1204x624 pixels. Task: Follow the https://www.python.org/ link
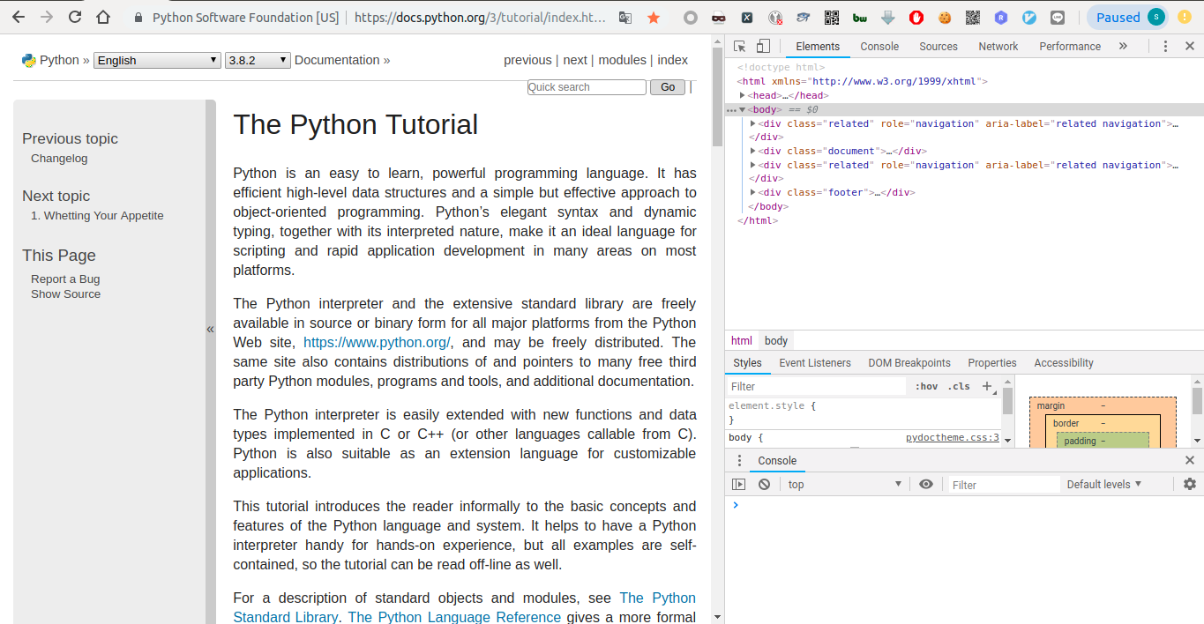tap(377, 342)
